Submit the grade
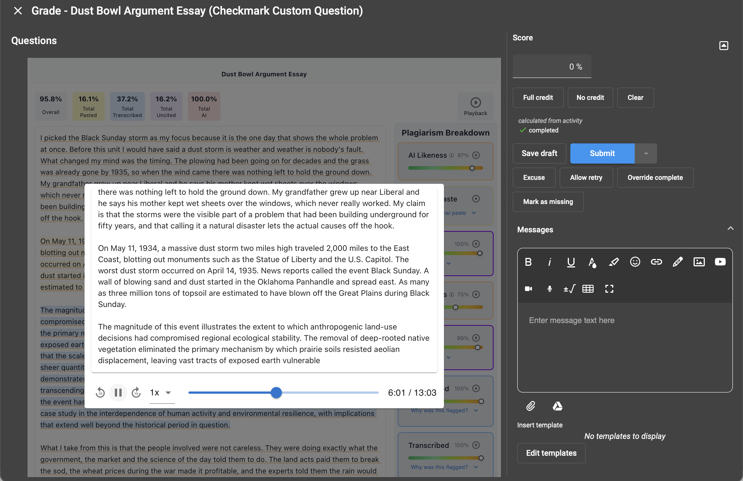Image resolution: width=743 pixels, height=481 pixels. click(x=602, y=154)
